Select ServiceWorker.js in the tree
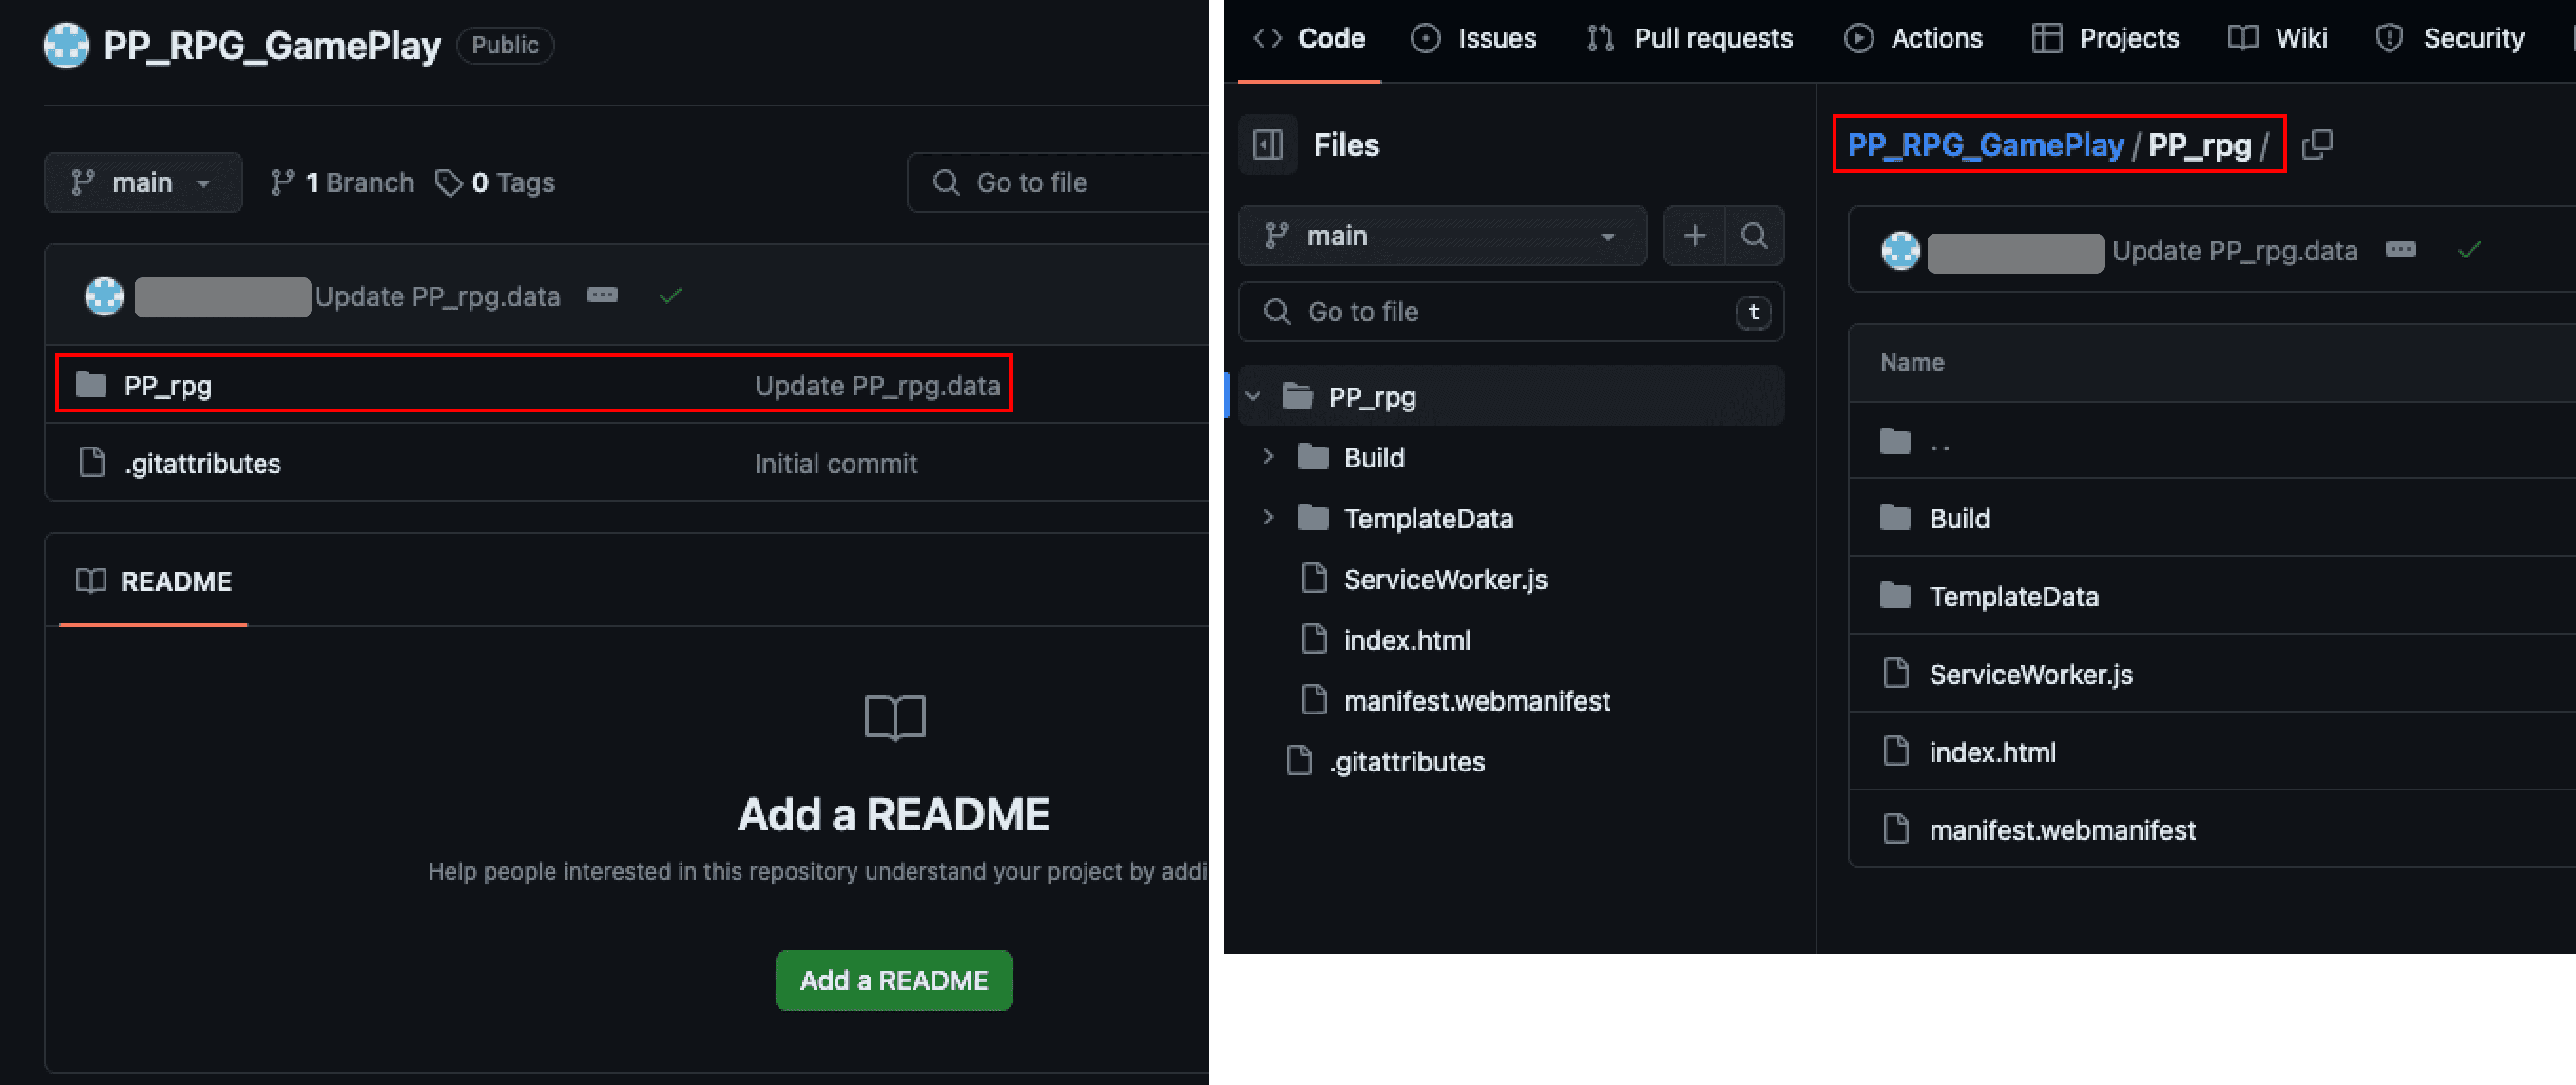 1444,580
